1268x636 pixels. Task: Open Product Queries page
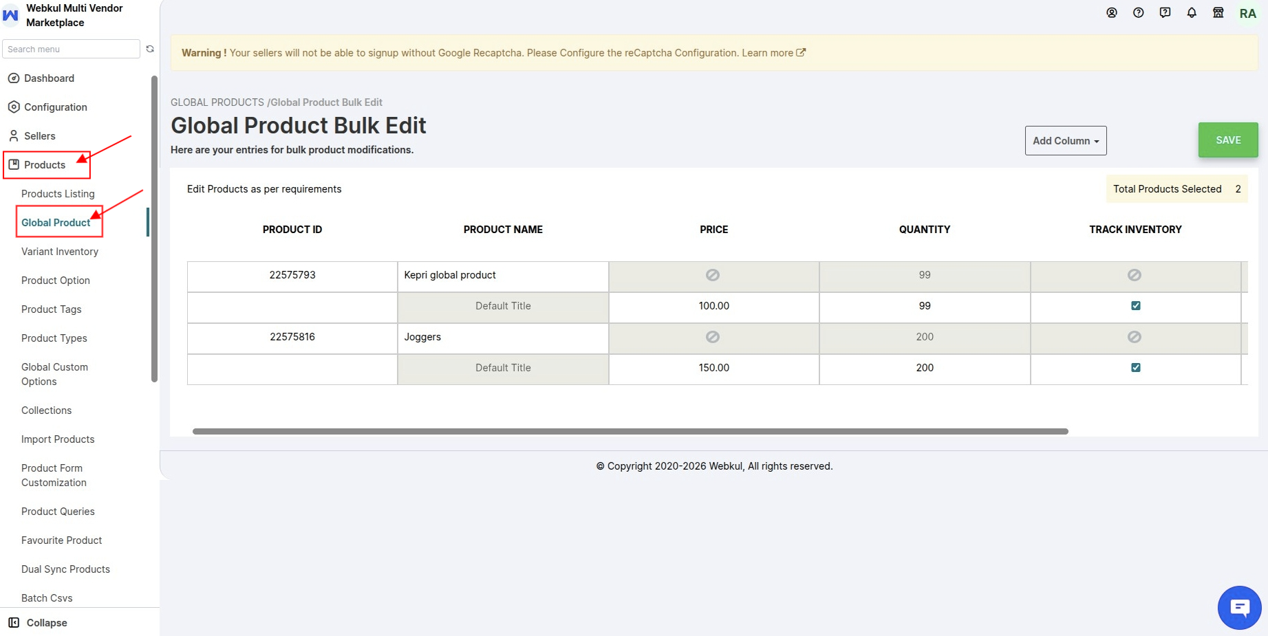click(x=58, y=512)
